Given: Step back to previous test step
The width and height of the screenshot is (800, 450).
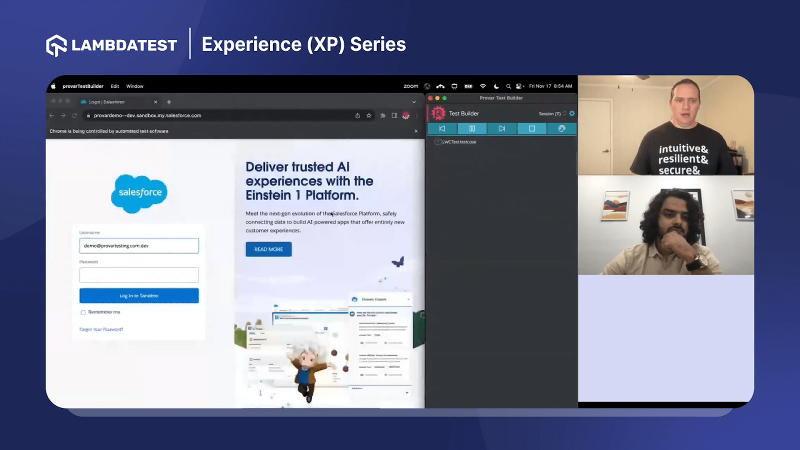Looking at the screenshot, I should point(442,128).
